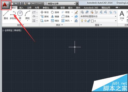Create a new drawing from Quick Access toolbar

pos(12,4)
